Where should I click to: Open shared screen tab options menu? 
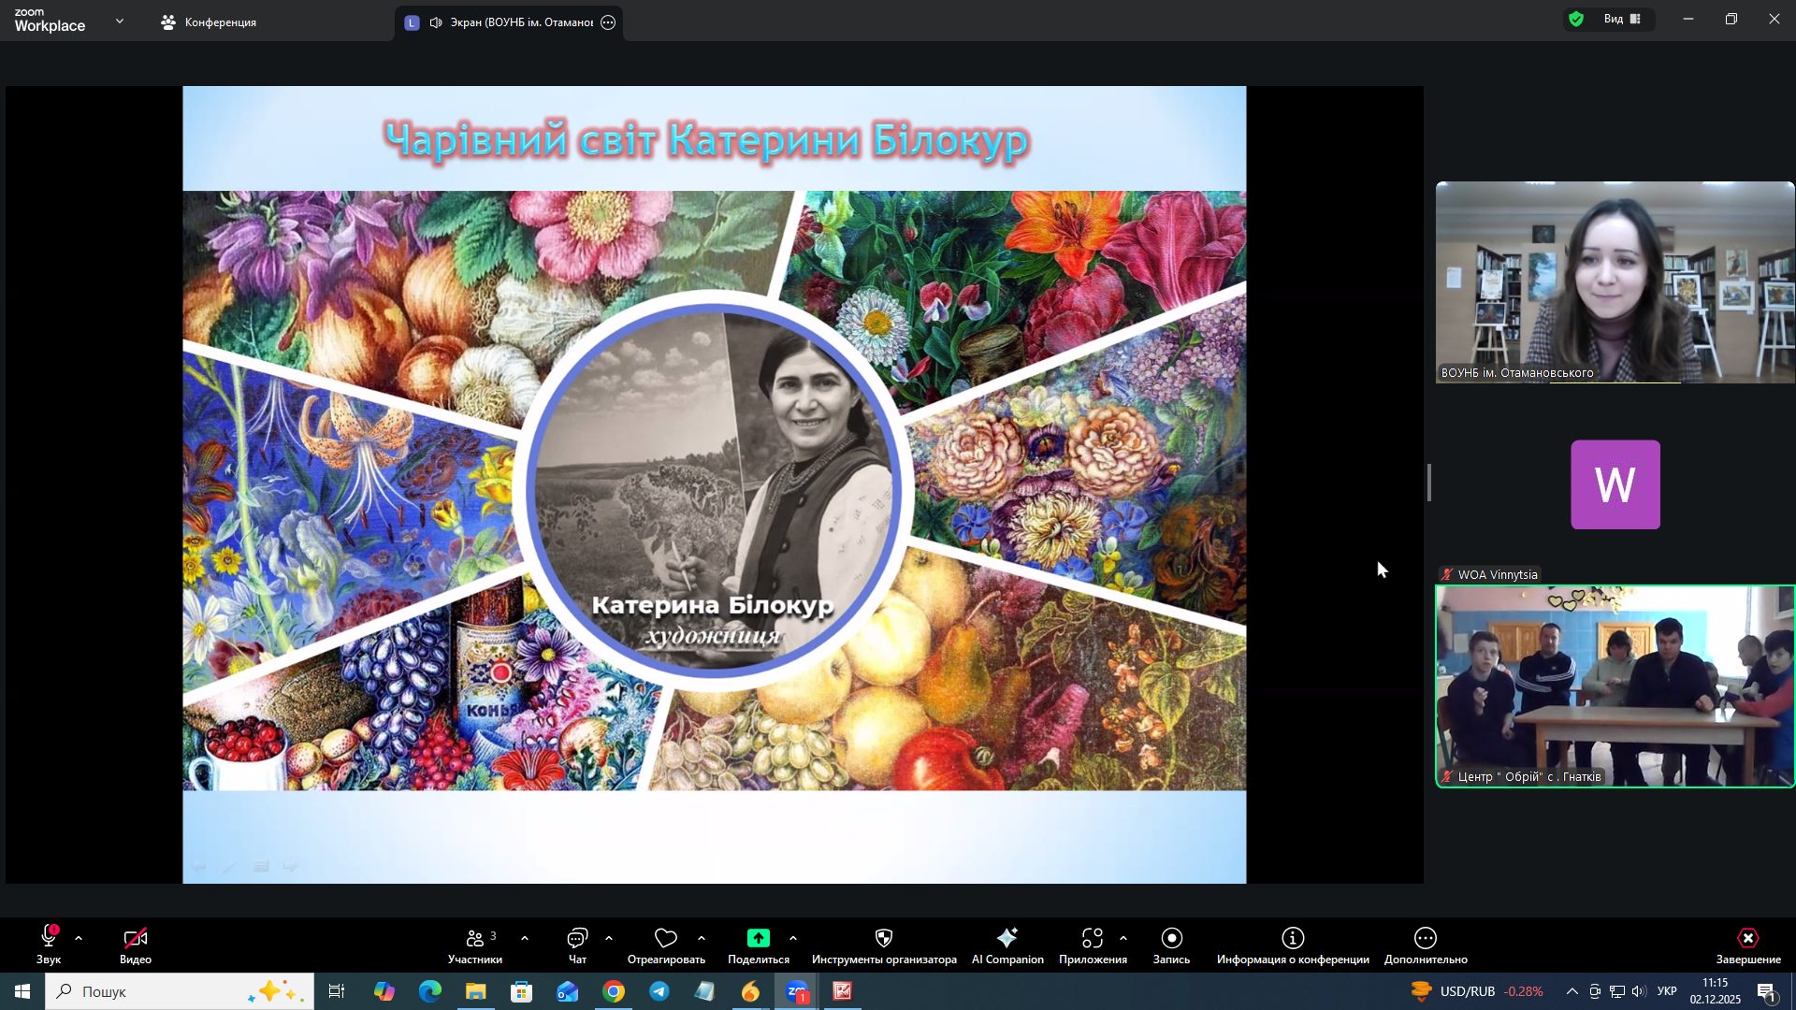(x=608, y=22)
